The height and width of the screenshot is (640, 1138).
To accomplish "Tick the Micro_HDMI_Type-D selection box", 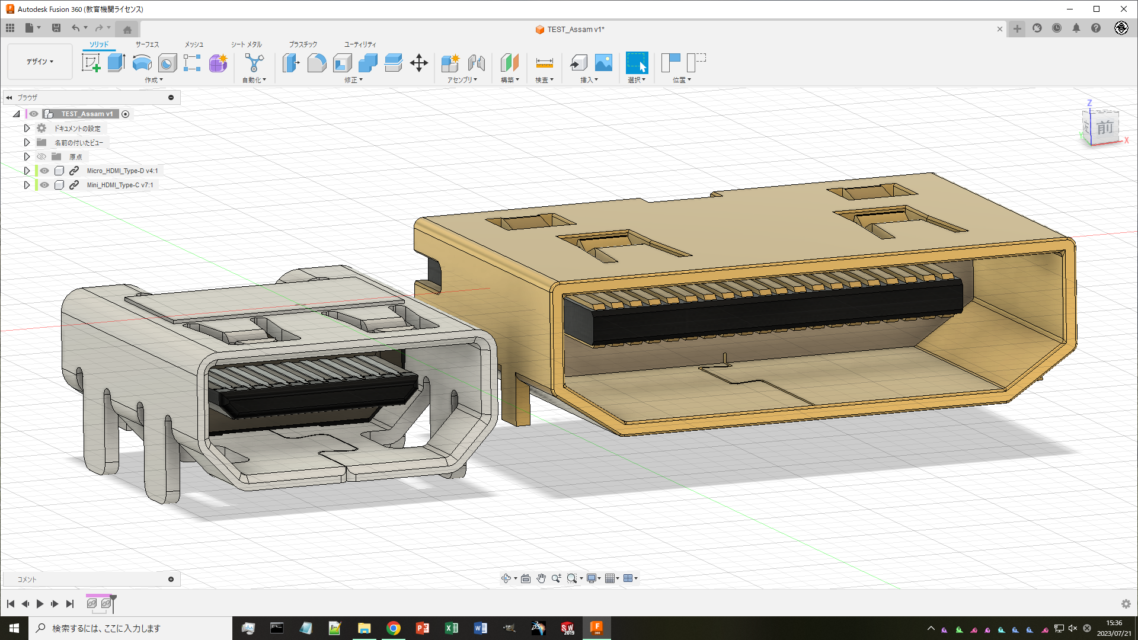I will pyautogui.click(x=59, y=171).
